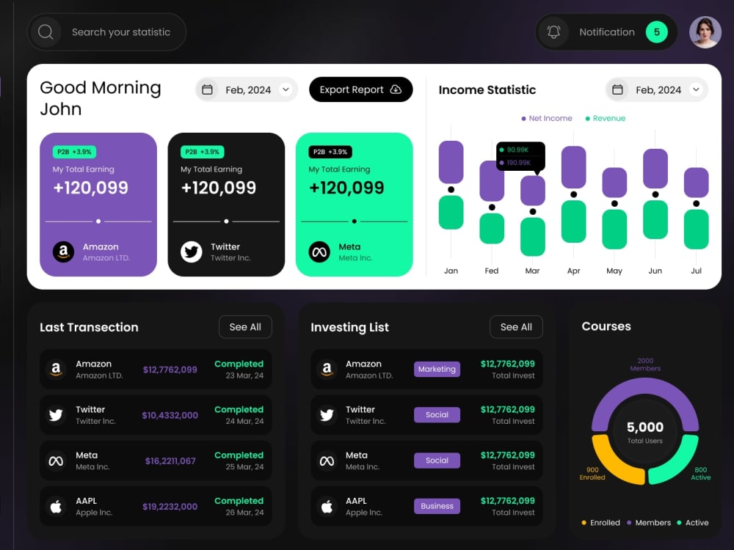Click amount $12,7762,099 in Amazon transaction
The height and width of the screenshot is (550, 734).
pos(170,370)
